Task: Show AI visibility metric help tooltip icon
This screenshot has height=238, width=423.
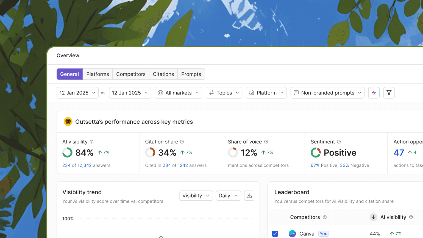Action: pyautogui.click(x=92, y=142)
